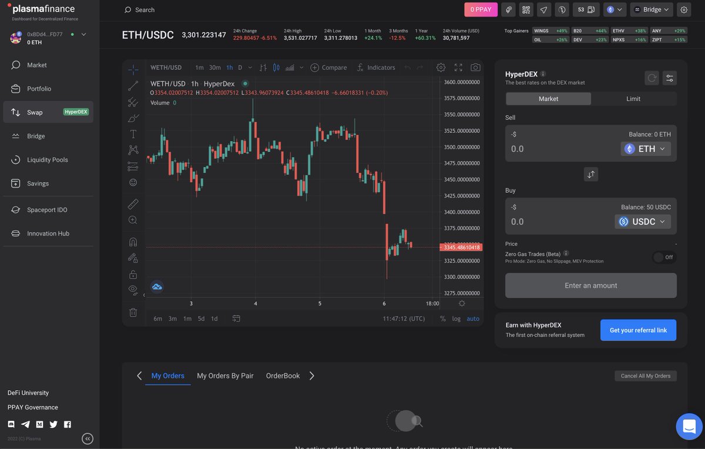Open ETH sell token dropdown

[646, 149]
